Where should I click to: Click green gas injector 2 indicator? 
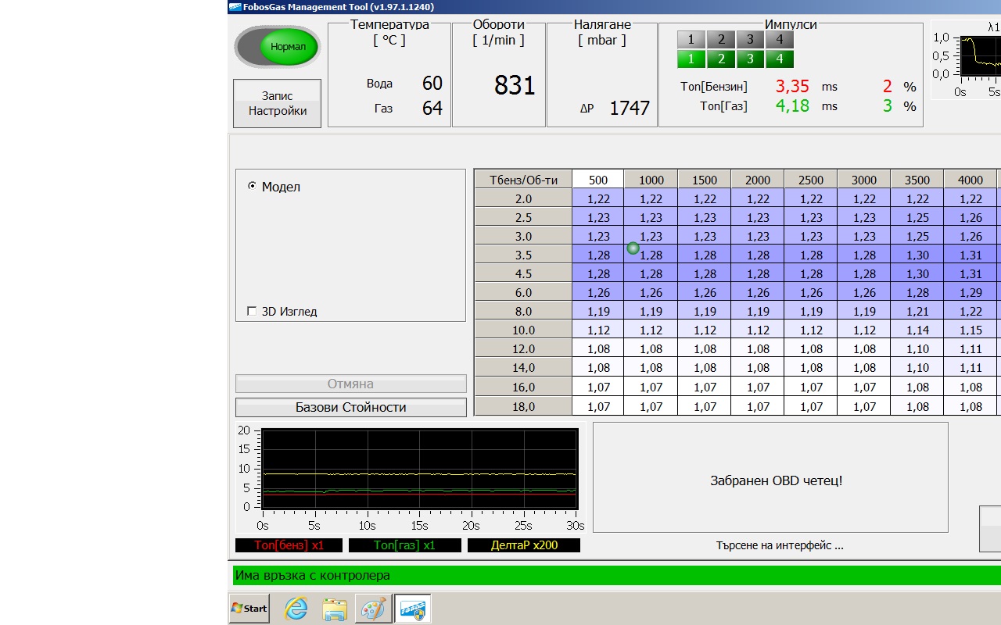point(720,59)
